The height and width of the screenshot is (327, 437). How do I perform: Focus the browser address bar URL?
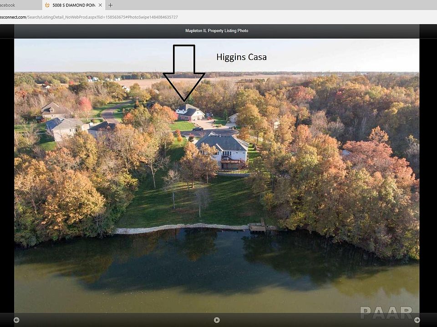89,17
